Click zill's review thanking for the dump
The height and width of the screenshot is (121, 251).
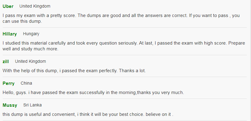point(74,71)
